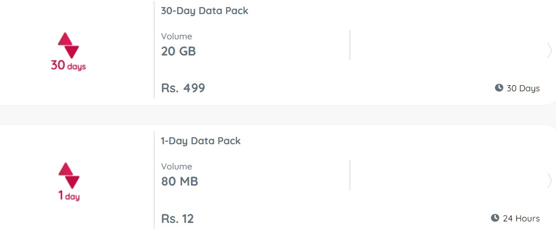The image size is (556, 229).
Task: Click Volume label in 1-Day pack
Action: pyautogui.click(x=177, y=166)
